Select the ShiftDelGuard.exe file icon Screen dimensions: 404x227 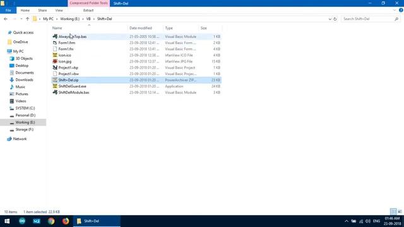[55, 86]
